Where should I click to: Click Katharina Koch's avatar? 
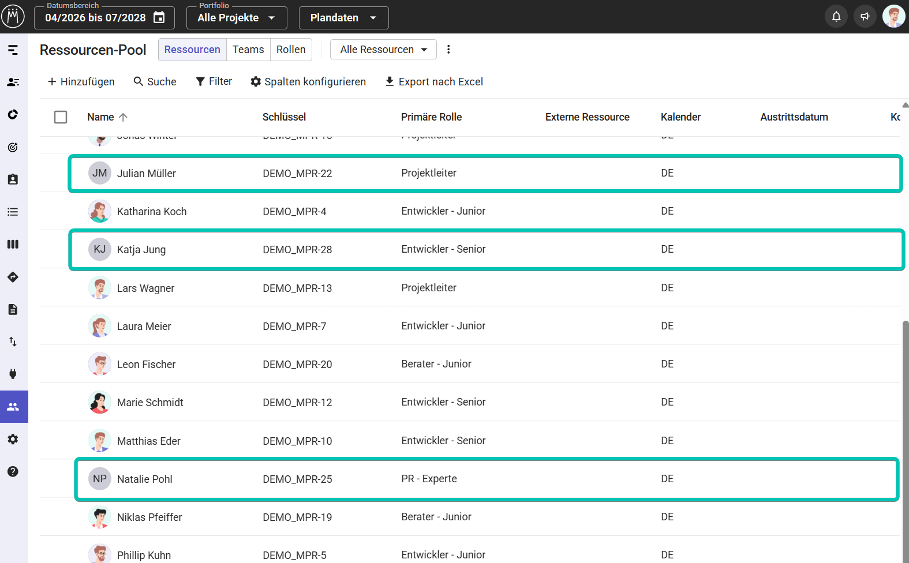click(x=100, y=211)
